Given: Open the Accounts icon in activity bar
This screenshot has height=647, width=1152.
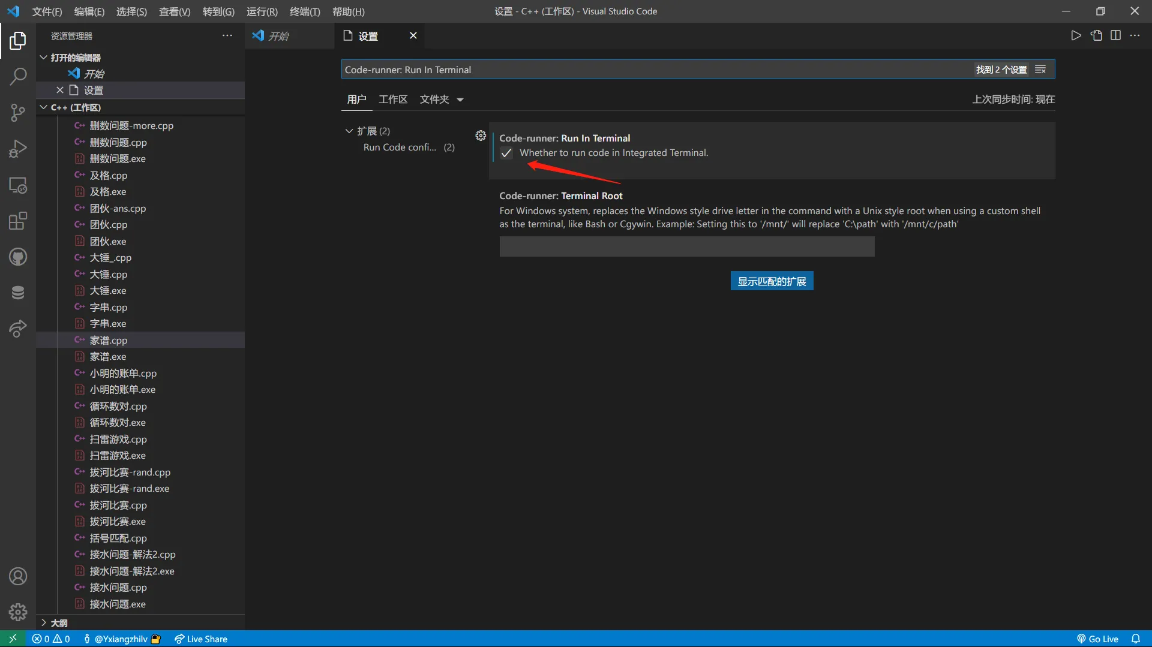Looking at the screenshot, I should pyautogui.click(x=18, y=576).
